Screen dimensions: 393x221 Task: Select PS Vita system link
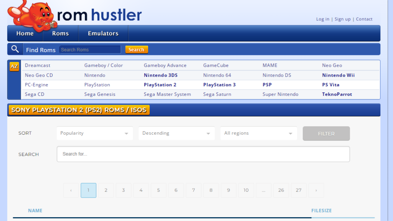(x=331, y=85)
